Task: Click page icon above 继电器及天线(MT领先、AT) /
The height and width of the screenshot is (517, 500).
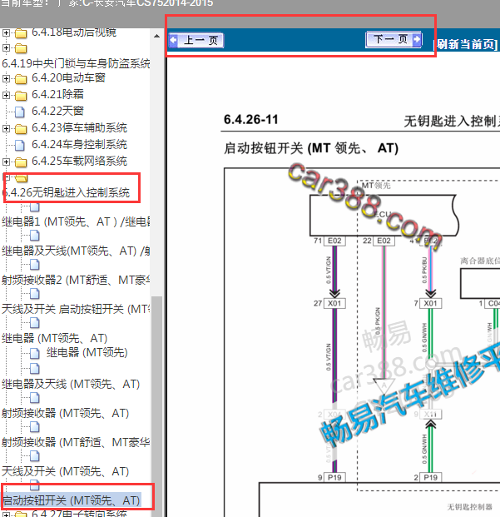Action: coord(35,236)
